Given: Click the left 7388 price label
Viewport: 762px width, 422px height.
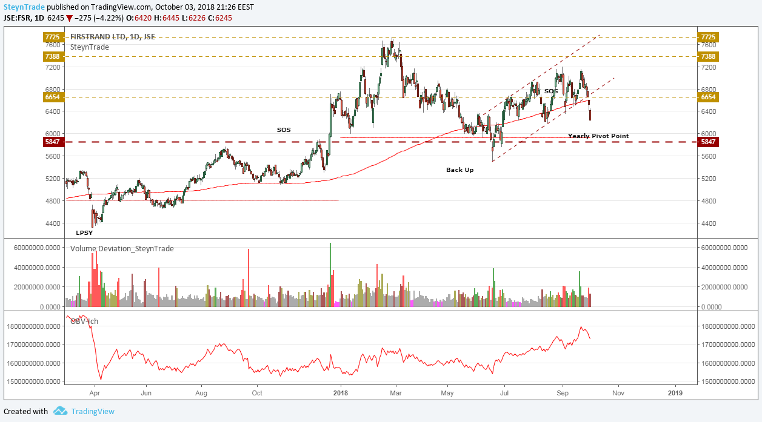Looking at the screenshot, I should pos(52,56).
